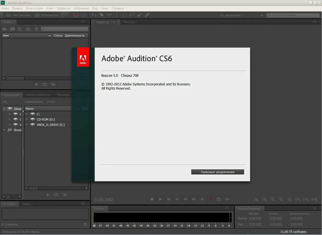Select the Lasso Selection tool
This screenshot has height=235, width=322.
click(x=132, y=15)
